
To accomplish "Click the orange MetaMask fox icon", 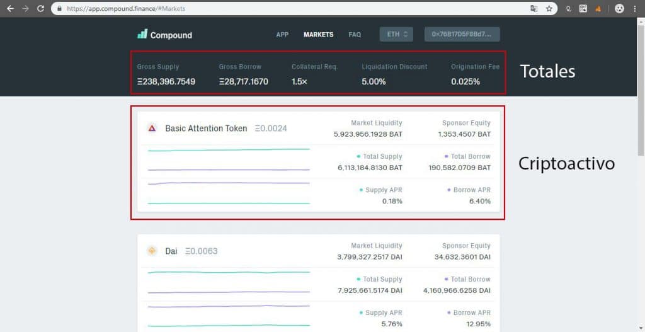I will pyautogui.click(x=598, y=9).
